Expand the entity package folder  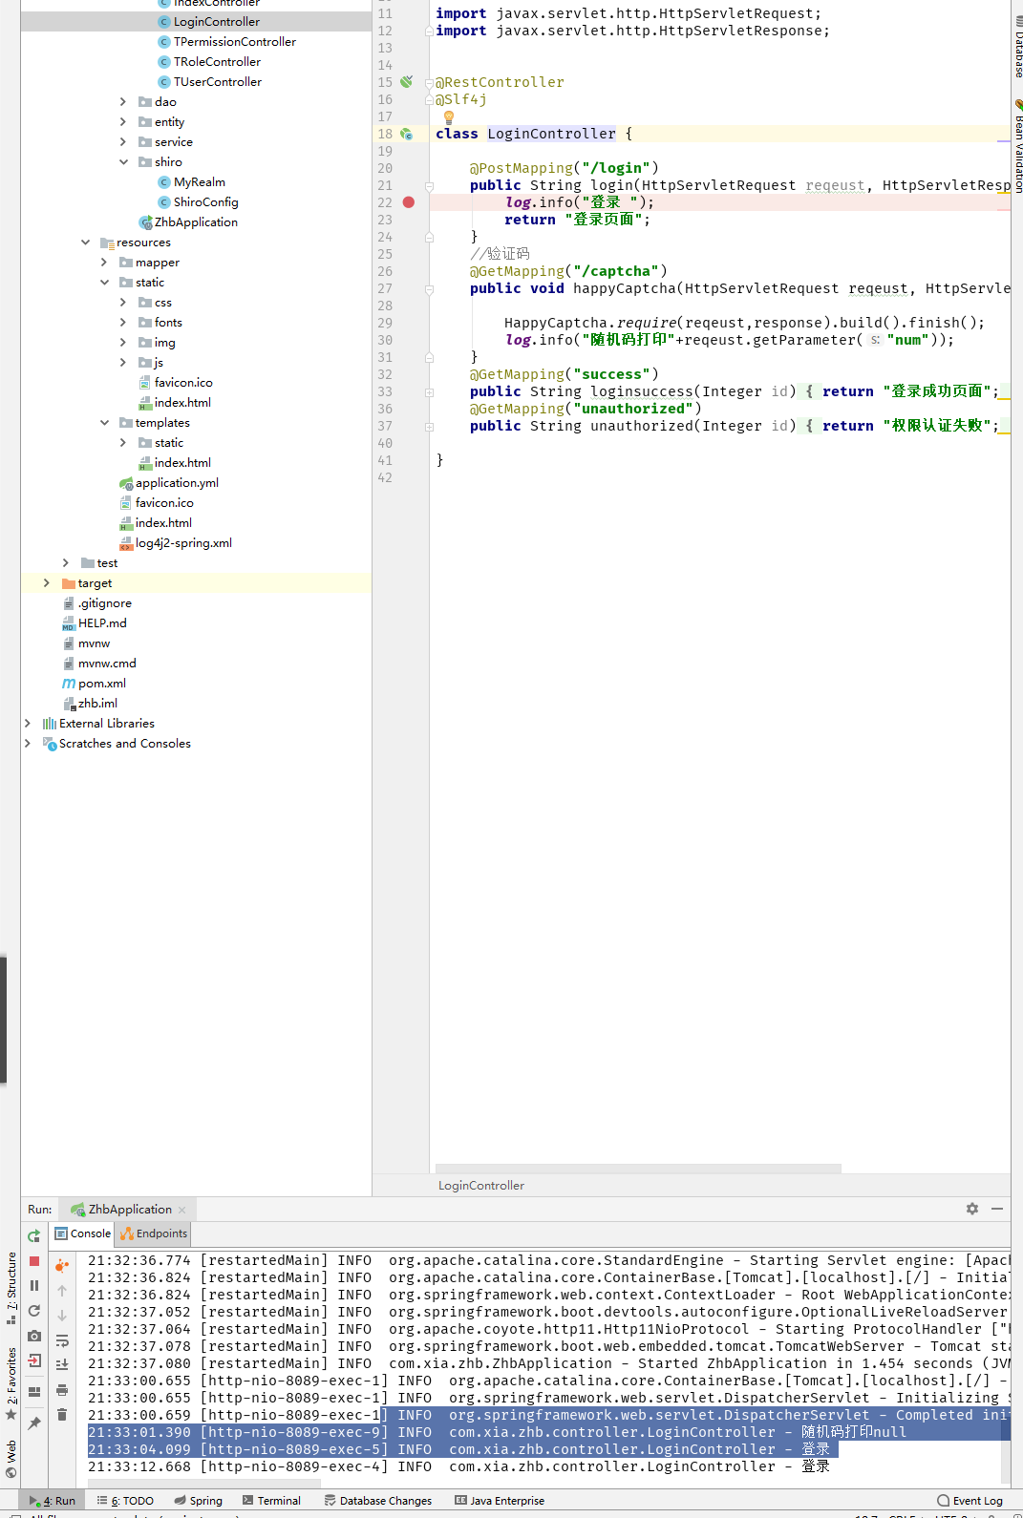point(122,122)
